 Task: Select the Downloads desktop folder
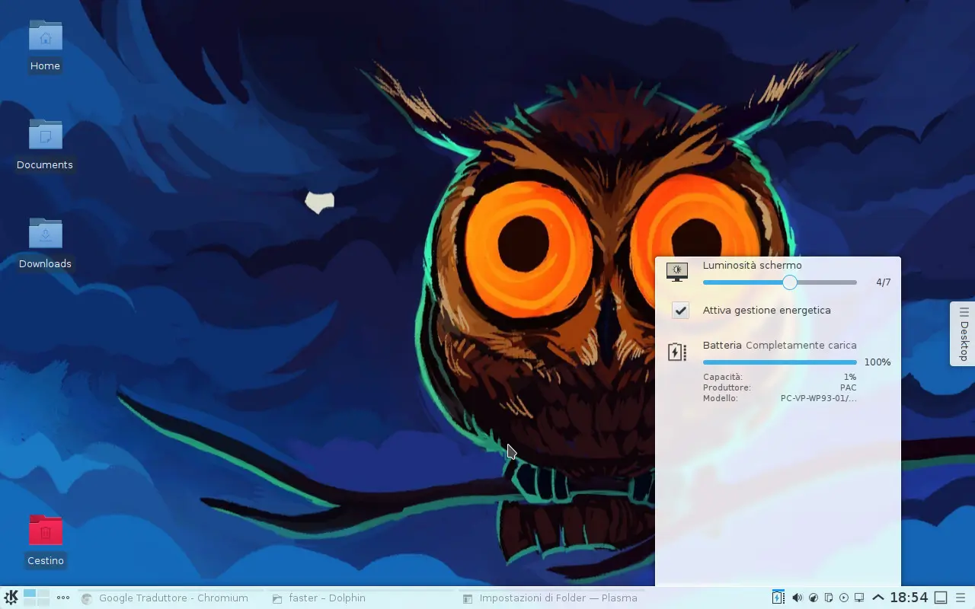tap(45, 244)
